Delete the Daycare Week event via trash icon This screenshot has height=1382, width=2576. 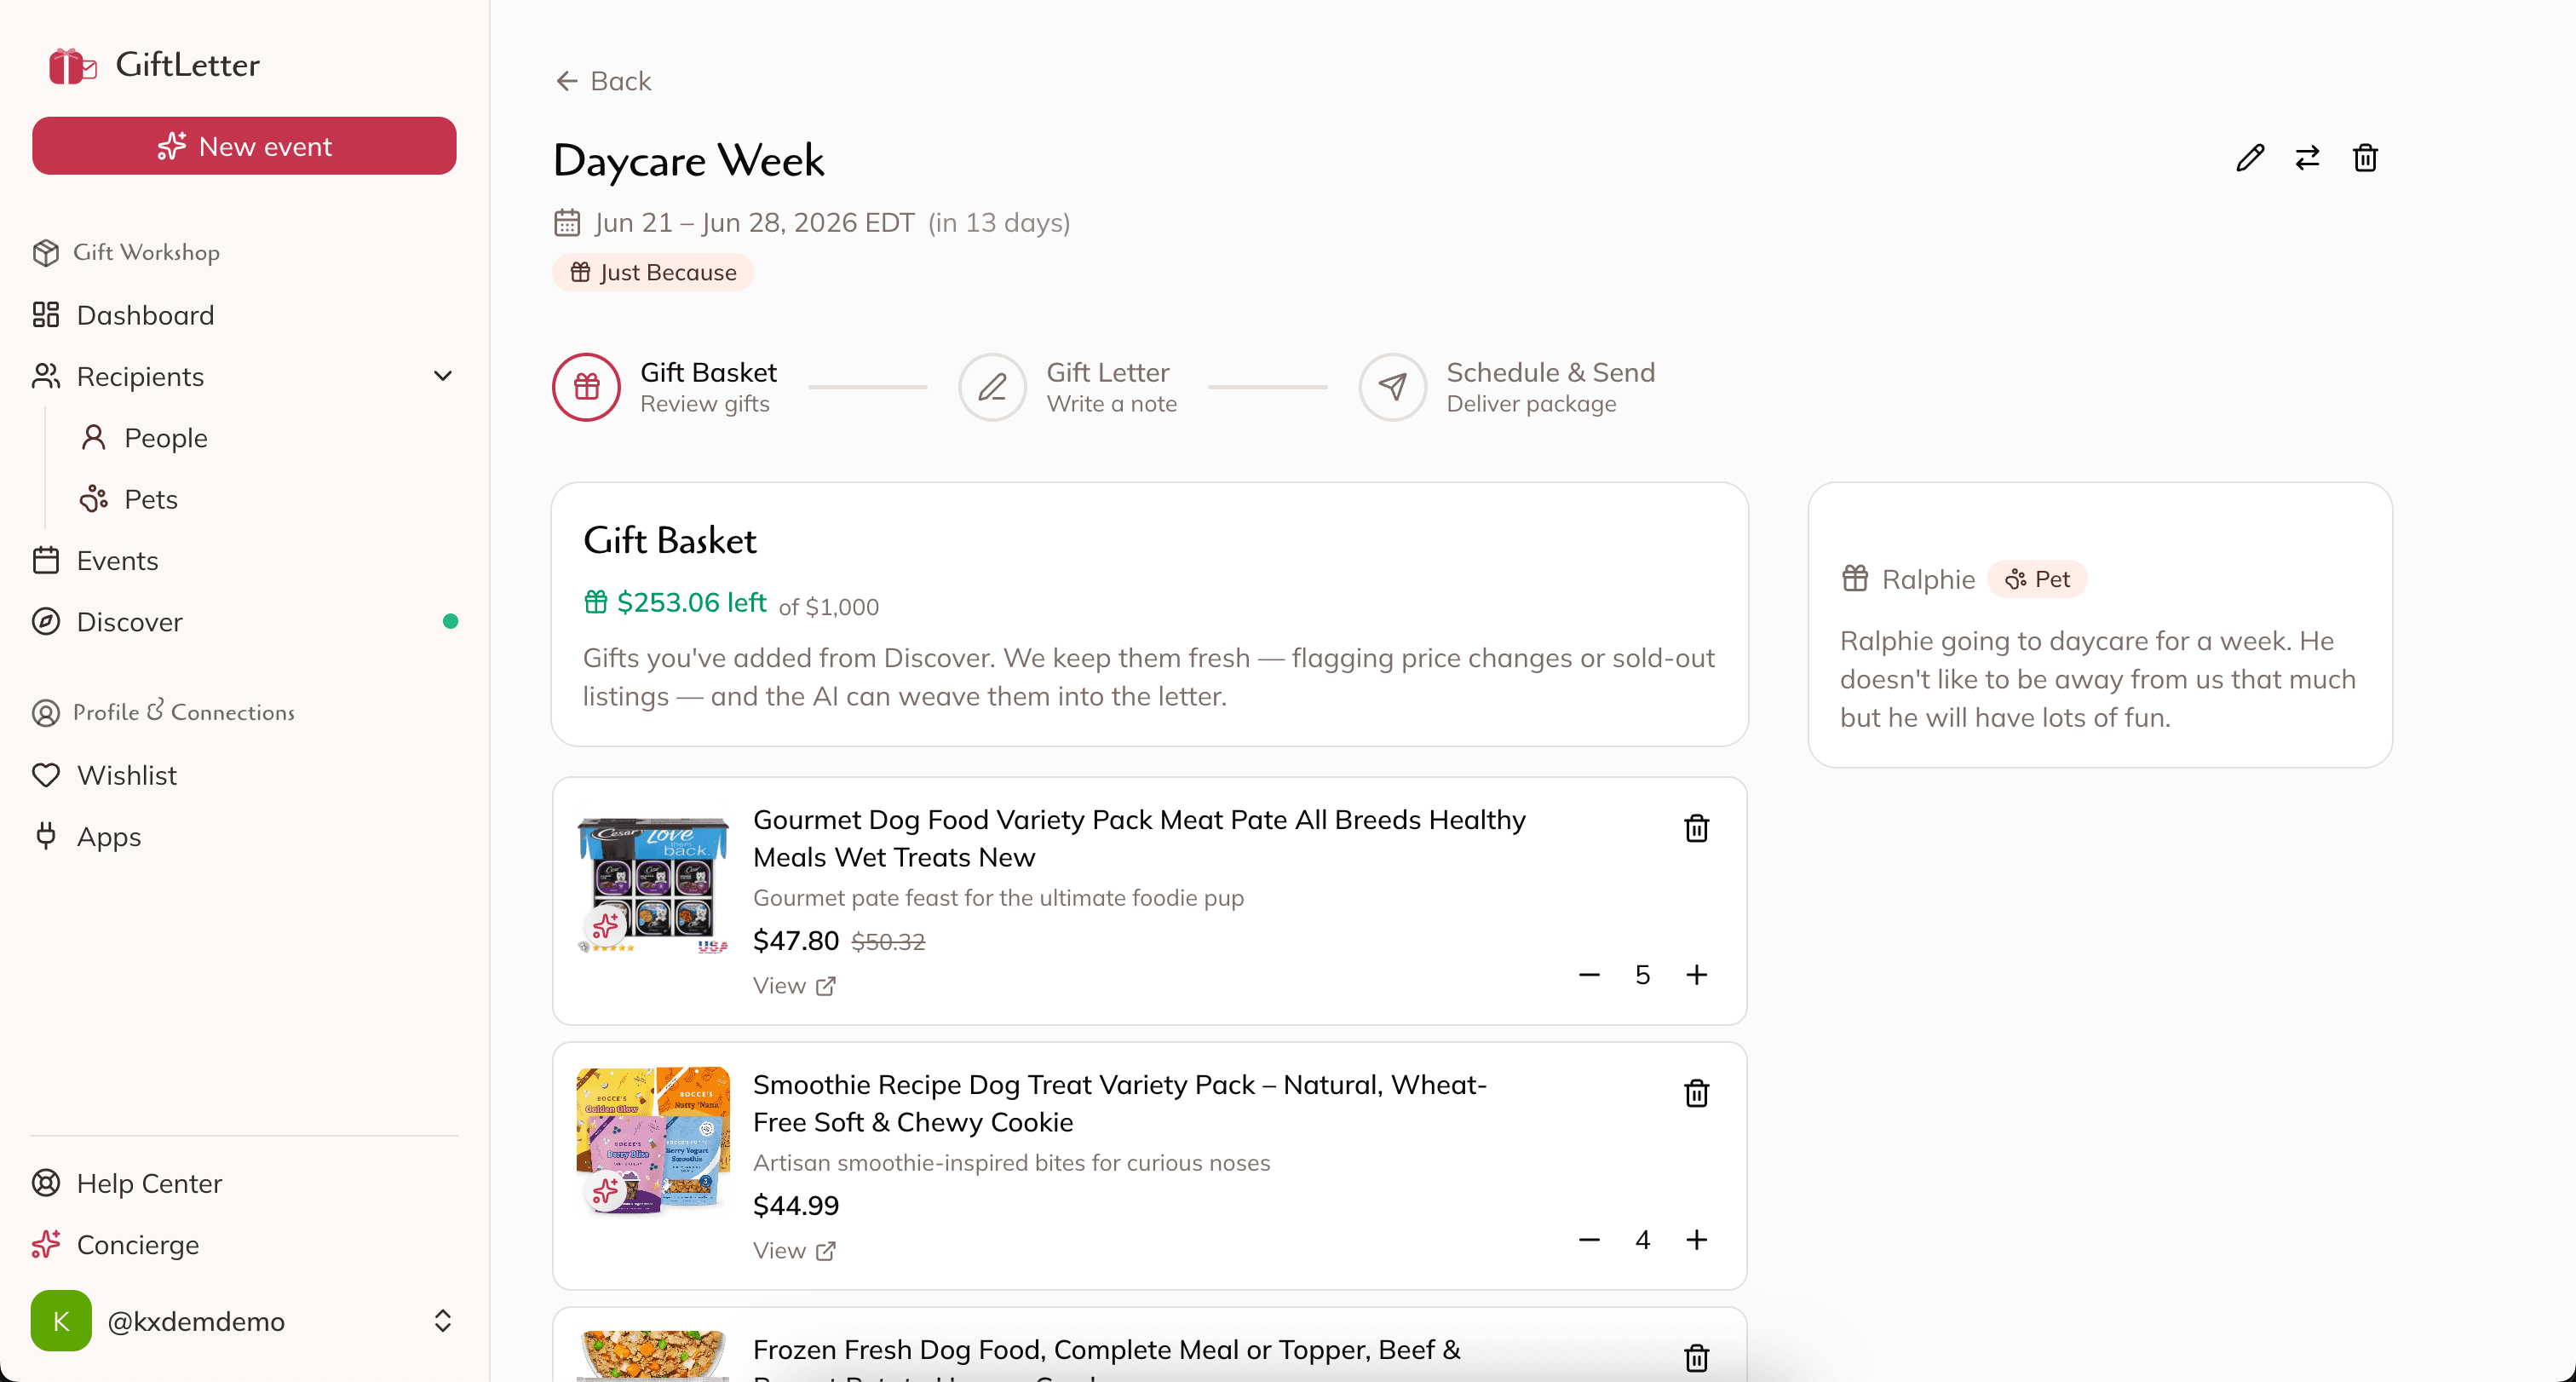point(2365,158)
